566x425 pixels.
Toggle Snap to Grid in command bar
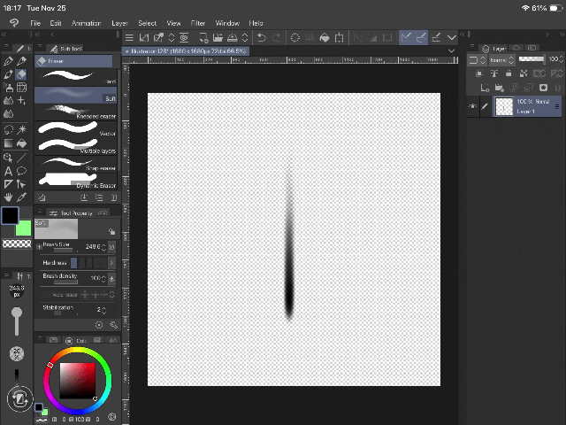coord(436,37)
